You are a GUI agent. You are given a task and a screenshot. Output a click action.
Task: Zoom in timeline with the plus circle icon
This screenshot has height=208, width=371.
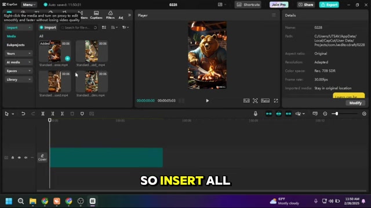click(x=364, y=114)
